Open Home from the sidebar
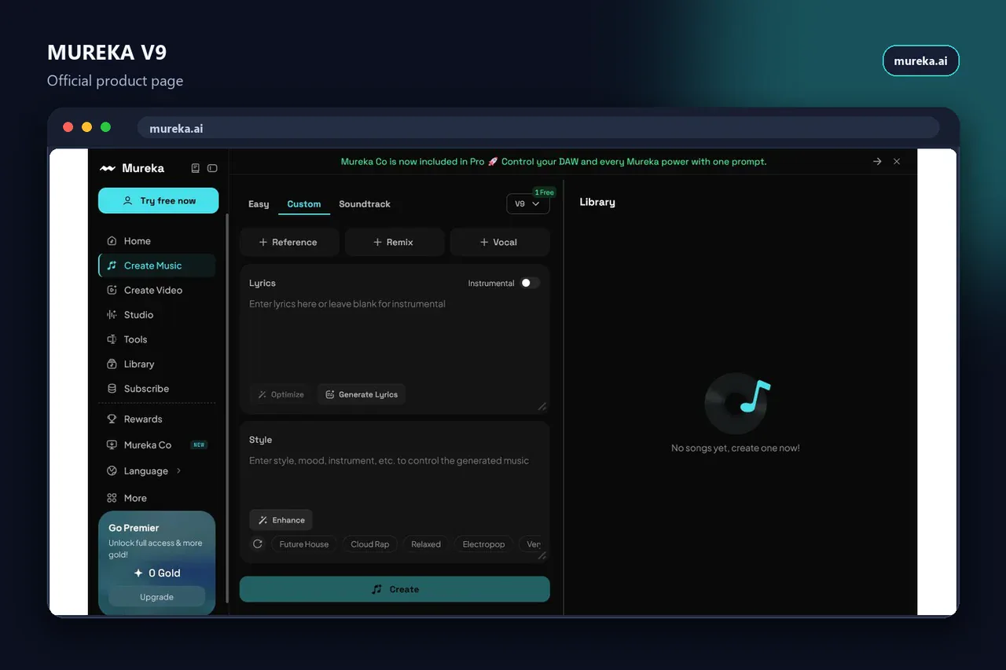This screenshot has height=670, width=1006. (x=157, y=241)
